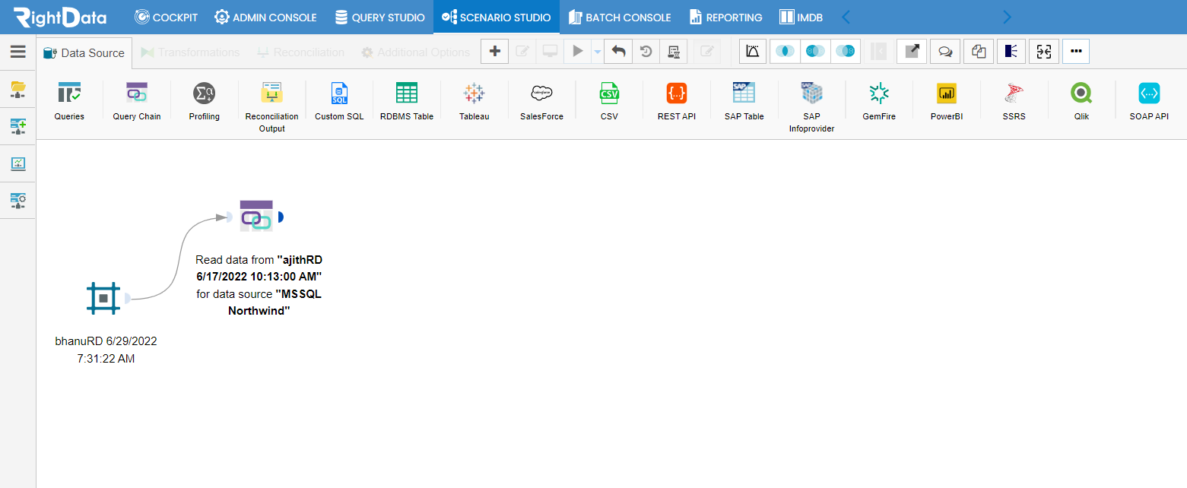Screen dimensions: 1187x488
Task: Add an RDBMS Table source
Action: tap(407, 101)
